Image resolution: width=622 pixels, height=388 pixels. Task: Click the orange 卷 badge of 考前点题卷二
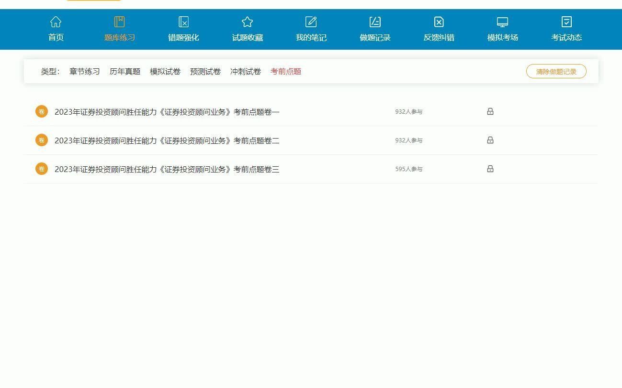[42, 140]
